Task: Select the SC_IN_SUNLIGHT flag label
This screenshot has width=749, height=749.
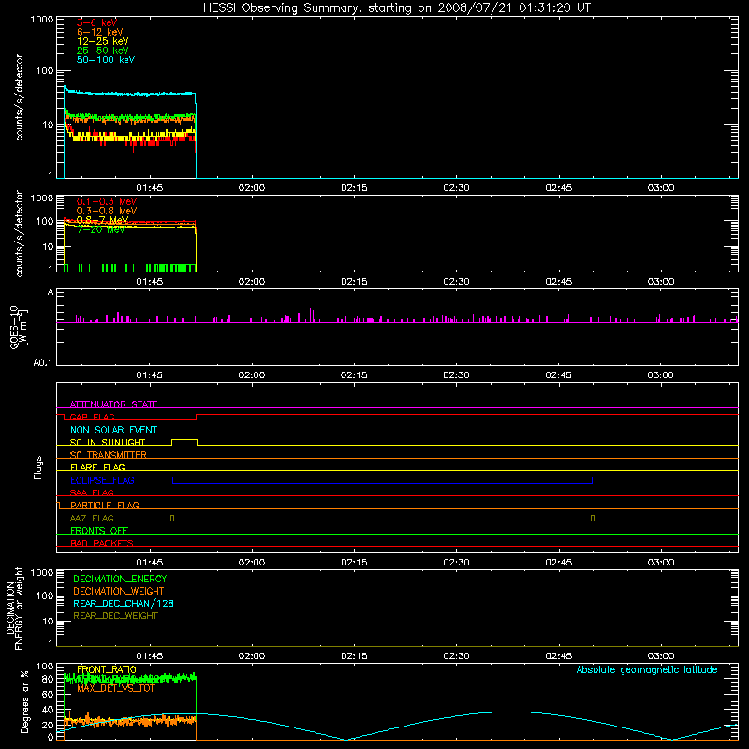Action: pyautogui.click(x=108, y=442)
